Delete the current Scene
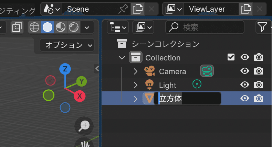 point(151,9)
